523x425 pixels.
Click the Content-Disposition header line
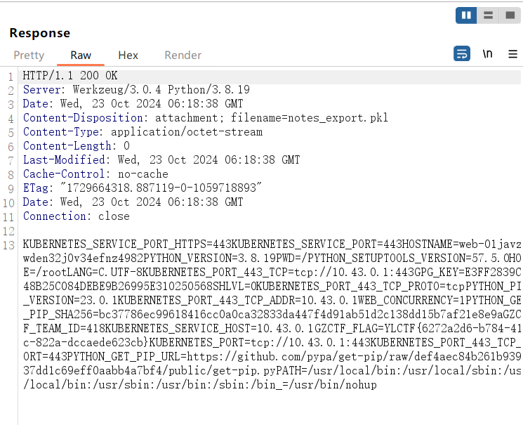(205, 118)
